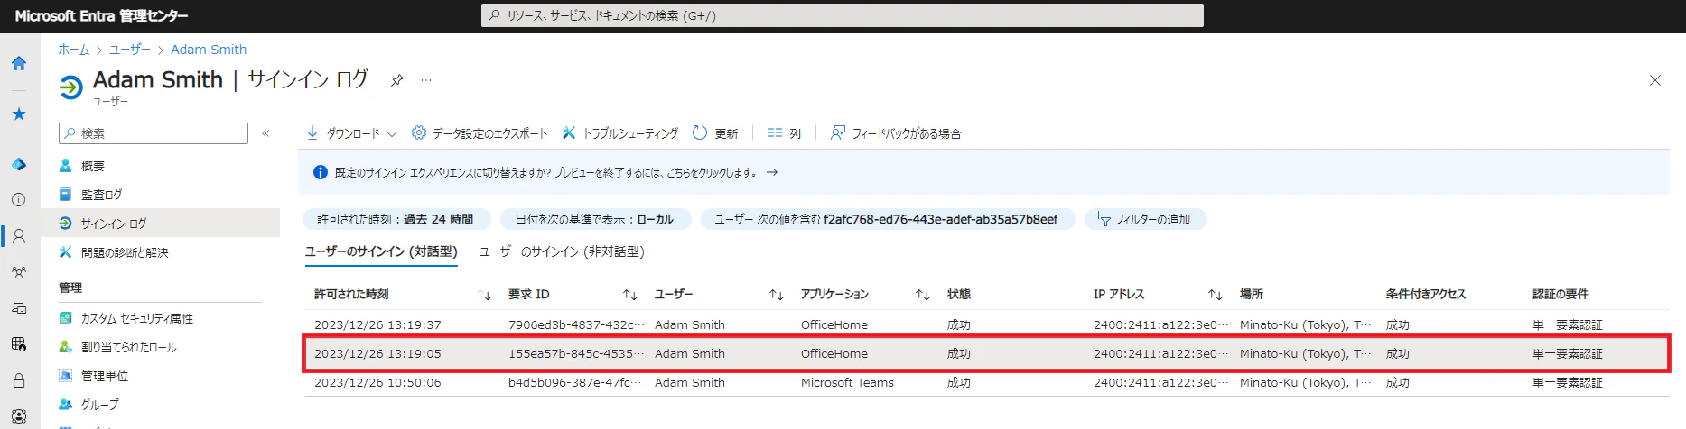Select サインイン ログ in side menu

coord(161,223)
